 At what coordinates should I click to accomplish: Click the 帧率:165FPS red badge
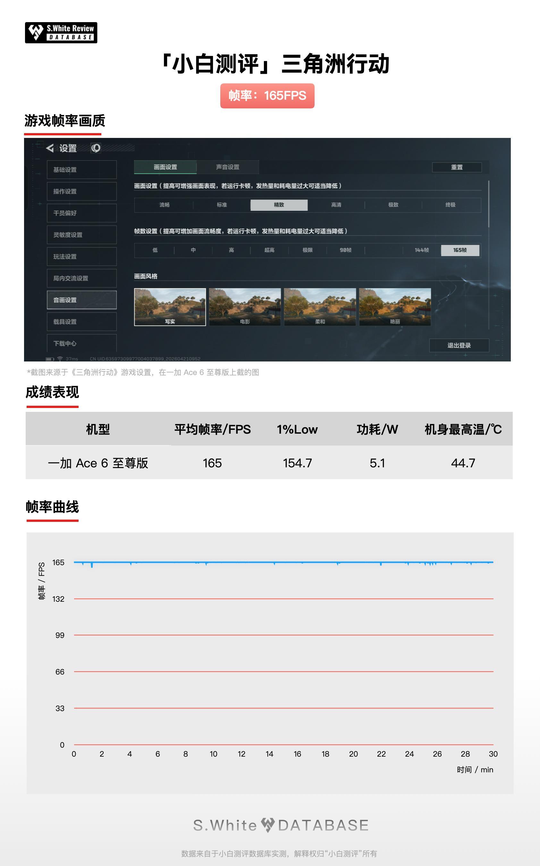267,96
